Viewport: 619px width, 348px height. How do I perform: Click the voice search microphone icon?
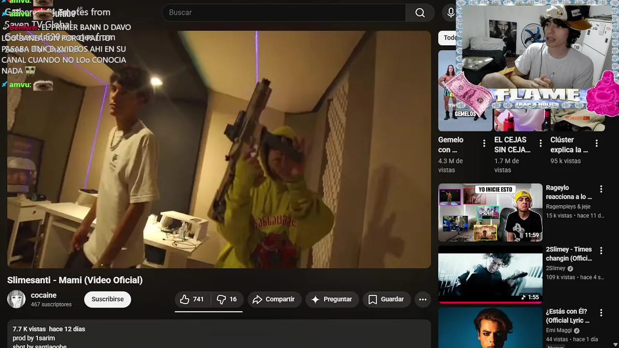click(x=451, y=13)
